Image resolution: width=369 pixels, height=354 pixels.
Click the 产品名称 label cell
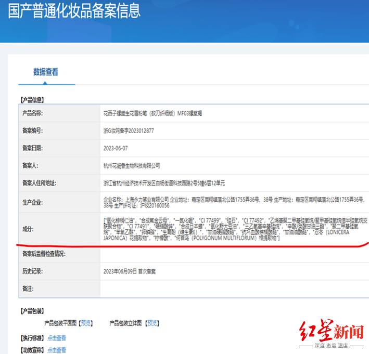(59, 113)
